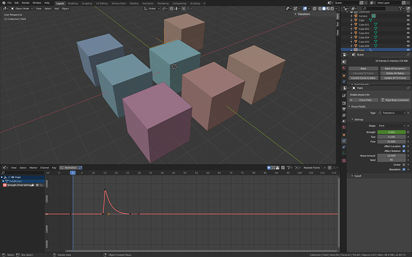Click Bake All Dynamics button
Screen dimensions: 412x257
click(x=395, y=69)
